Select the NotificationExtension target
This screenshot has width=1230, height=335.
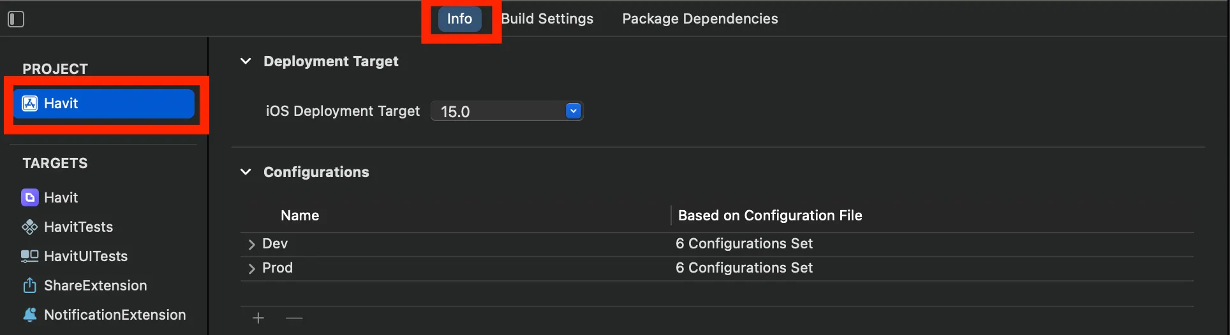click(115, 315)
